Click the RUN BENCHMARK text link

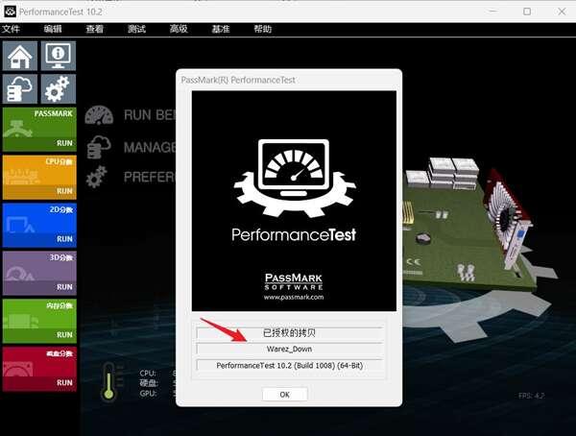click(150, 115)
